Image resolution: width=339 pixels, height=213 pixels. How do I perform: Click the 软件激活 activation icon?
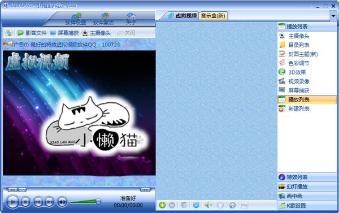[x=103, y=19]
